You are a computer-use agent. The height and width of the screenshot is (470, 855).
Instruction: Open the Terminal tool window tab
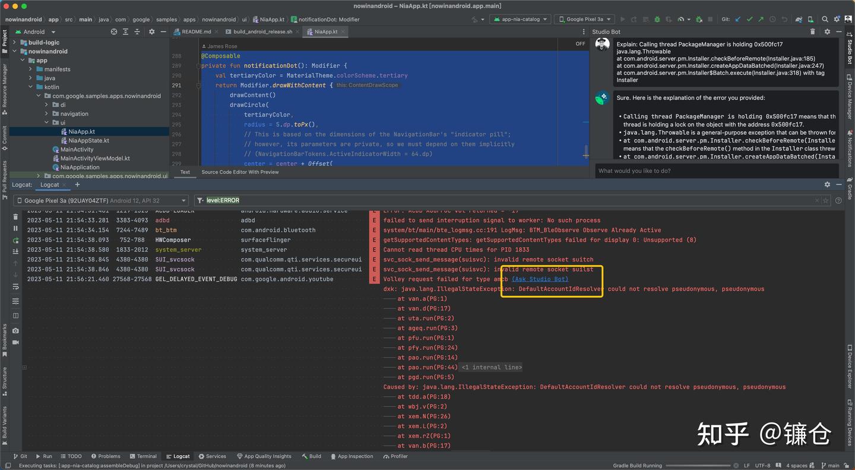point(142,456)
